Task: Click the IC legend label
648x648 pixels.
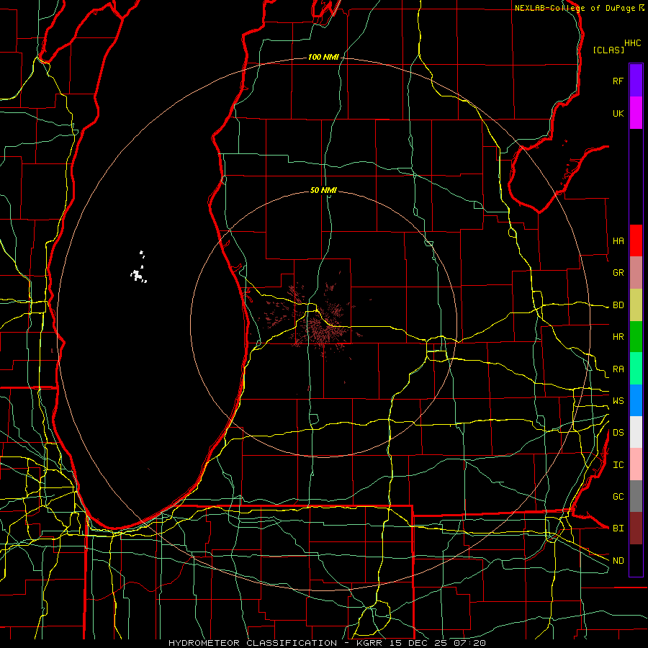Action: [618, 465]
